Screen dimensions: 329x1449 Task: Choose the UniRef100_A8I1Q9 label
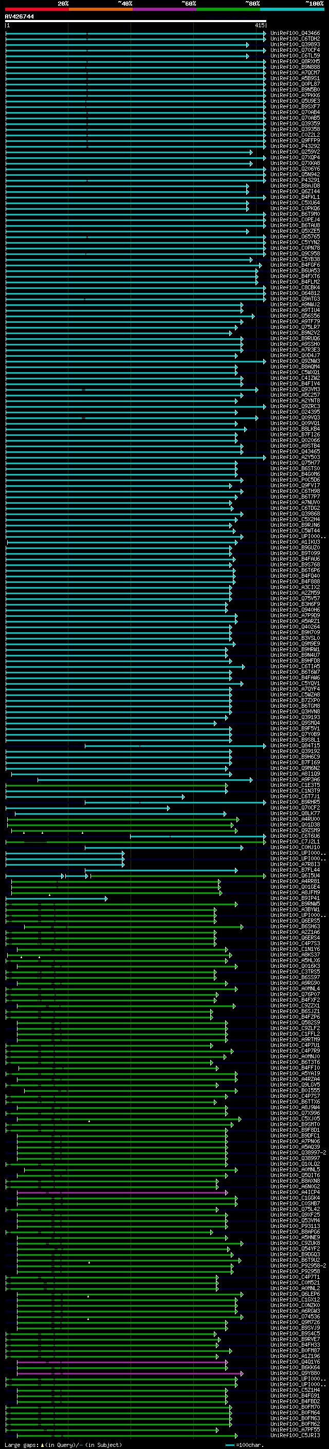(295, 774)
